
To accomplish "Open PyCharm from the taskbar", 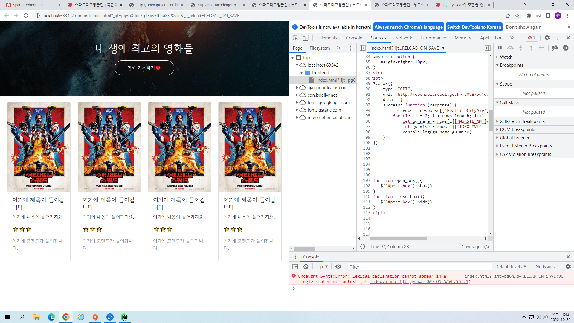I will (x=124, y=317).
